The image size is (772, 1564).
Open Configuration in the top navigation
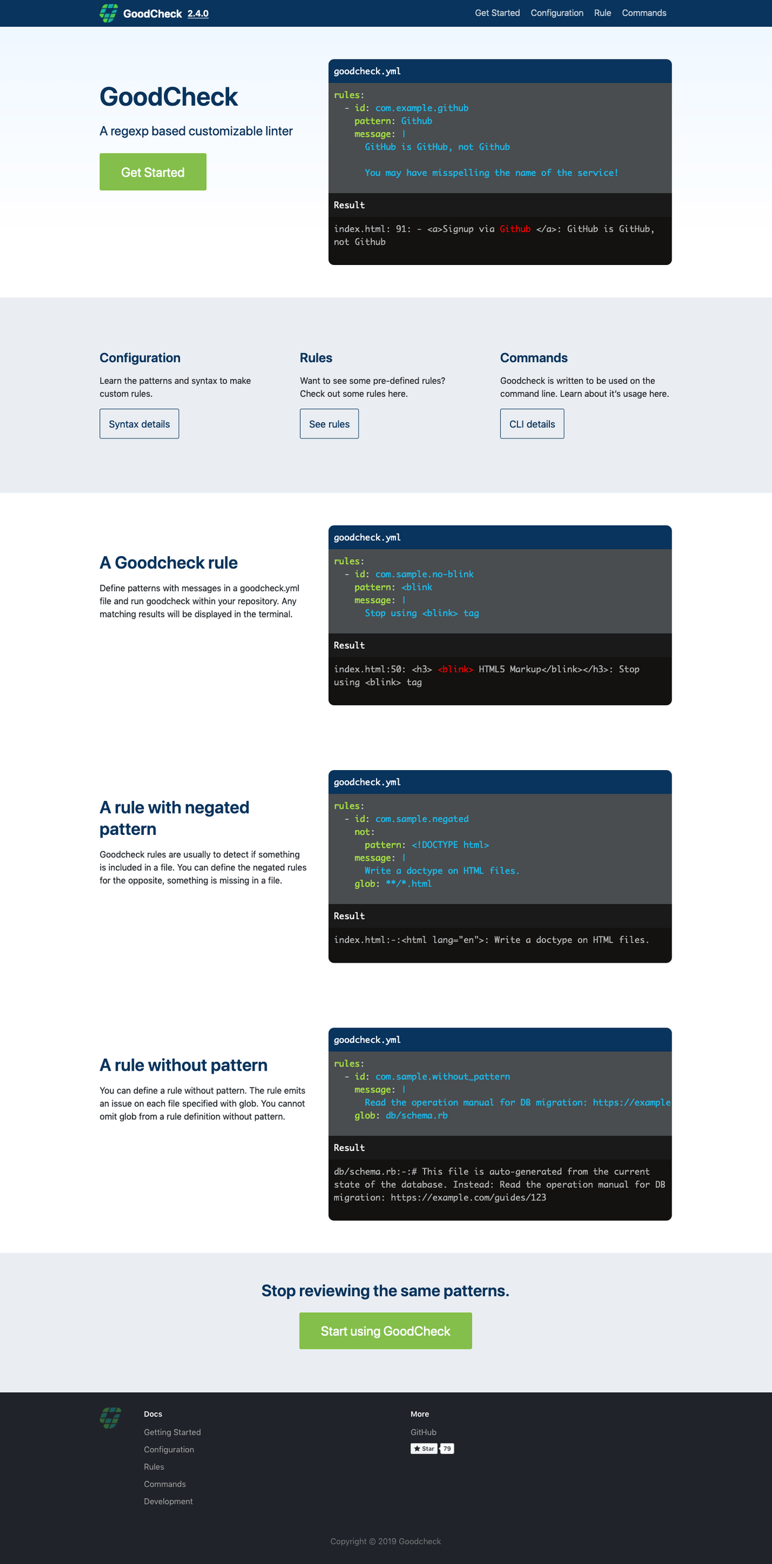coord(556,12)
